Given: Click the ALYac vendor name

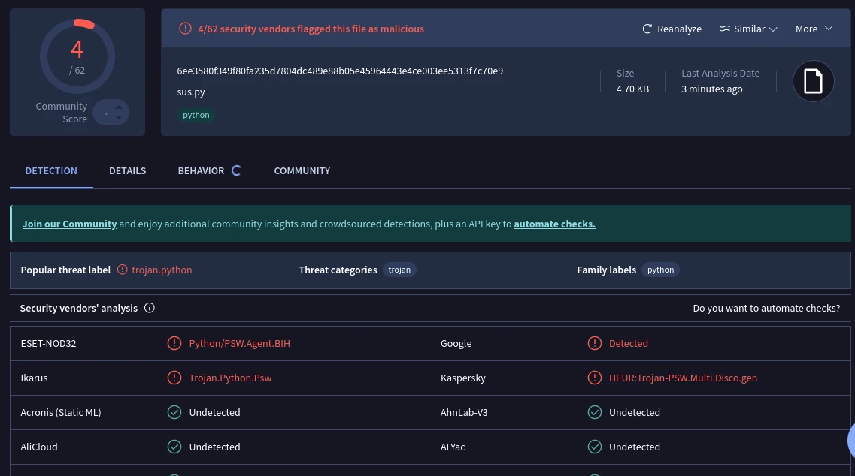Looking at the screenshot, I should 453,447.
